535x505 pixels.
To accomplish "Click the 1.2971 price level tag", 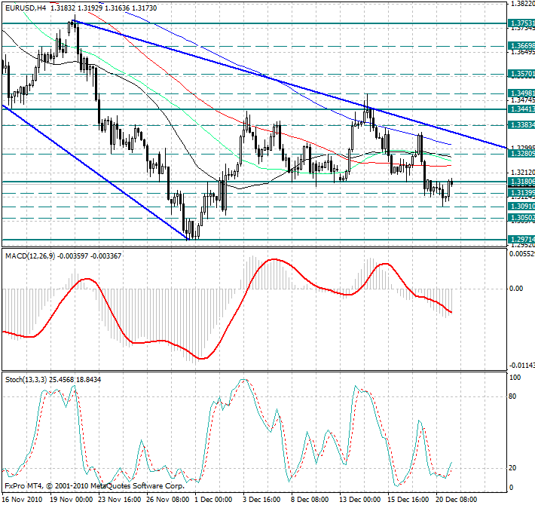I will click(x=521, y=239).
